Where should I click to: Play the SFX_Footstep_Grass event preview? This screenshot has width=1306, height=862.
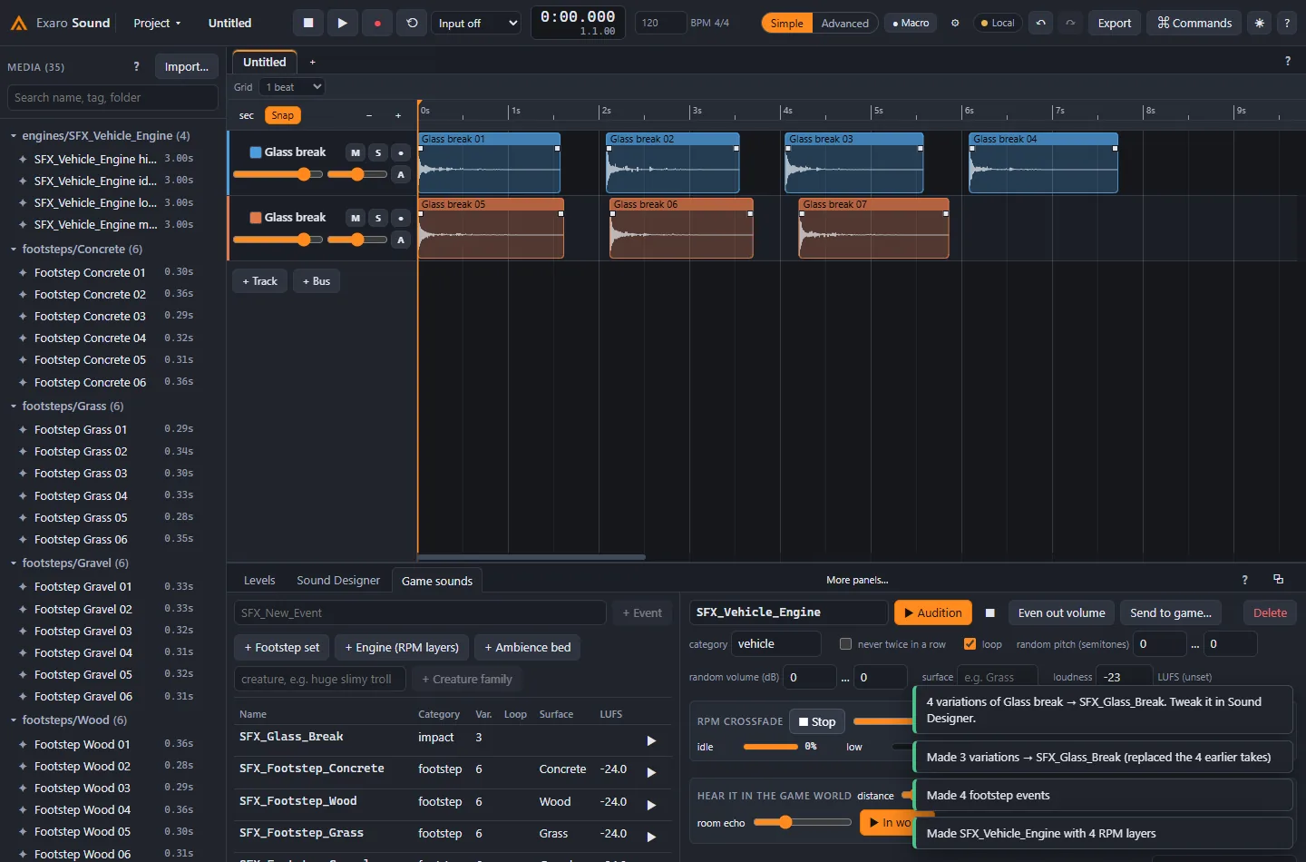click(651, 837)
